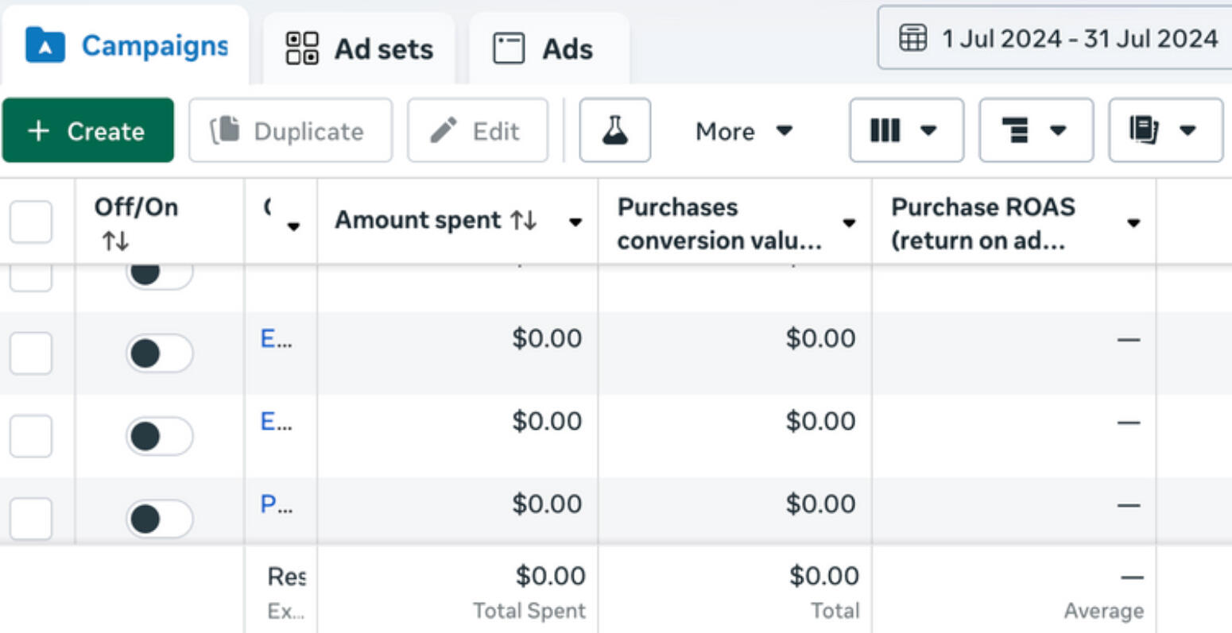This screenshot has height=633, width=1232.
Task: Click the A/B test flask icon
Action: pos(614,130)
